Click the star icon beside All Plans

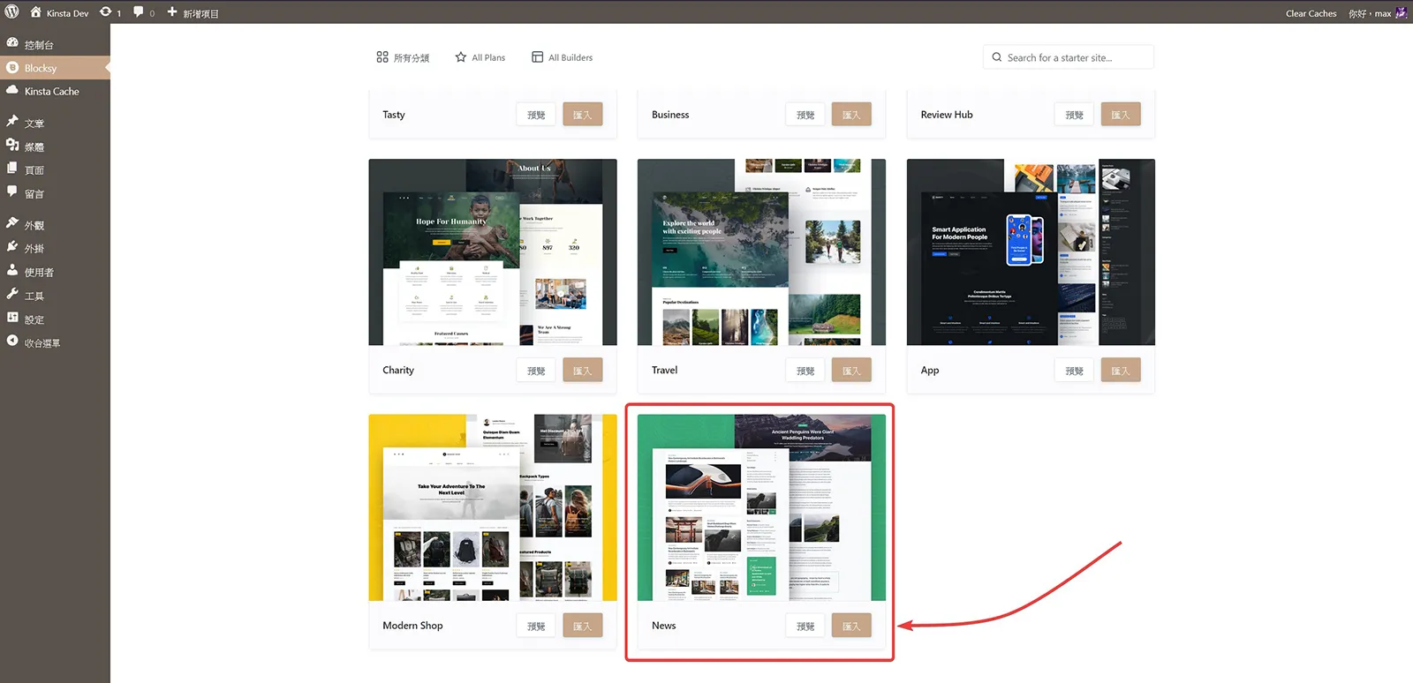461,57
